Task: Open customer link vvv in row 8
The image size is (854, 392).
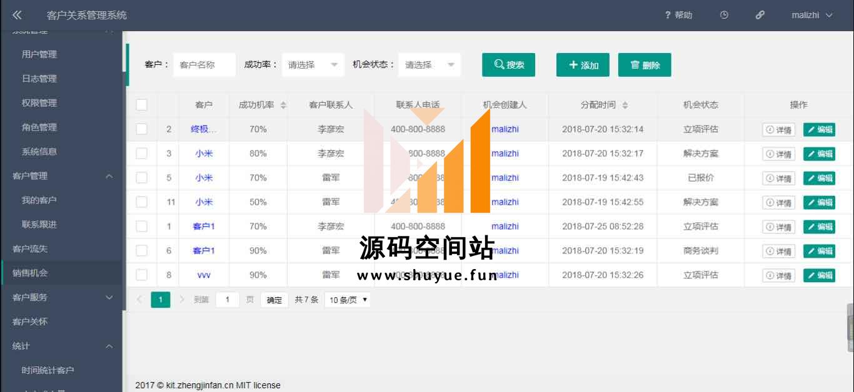Action: pos(204,275)
